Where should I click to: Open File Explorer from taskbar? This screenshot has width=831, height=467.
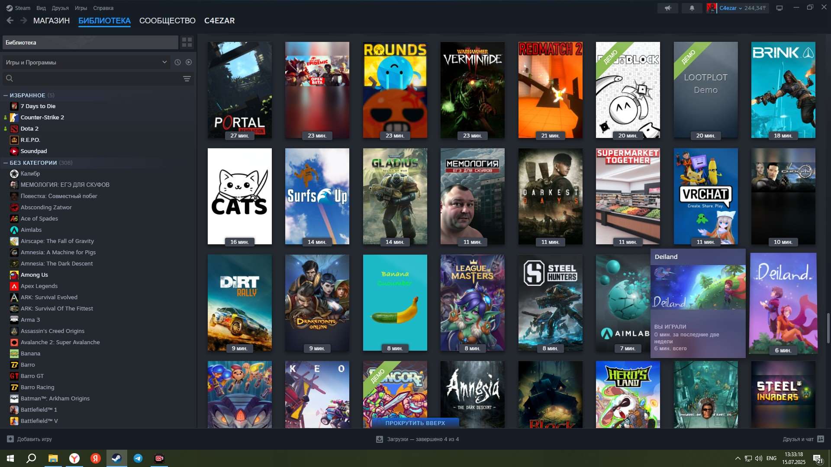click(x=53, y=458)
